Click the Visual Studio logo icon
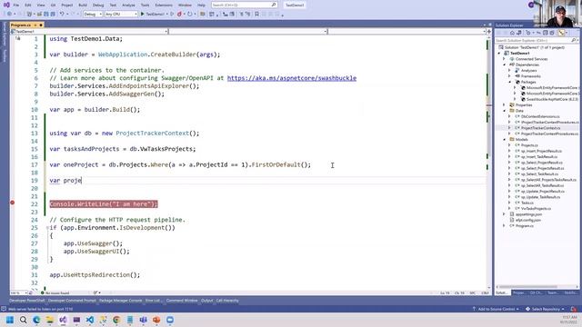Image resolution: width=582 pixels, height=327 pixels. point(6,5)
